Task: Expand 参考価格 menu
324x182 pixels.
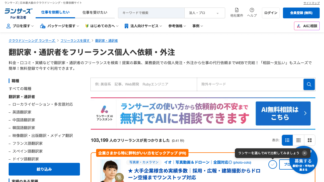Action: (177, 26)
